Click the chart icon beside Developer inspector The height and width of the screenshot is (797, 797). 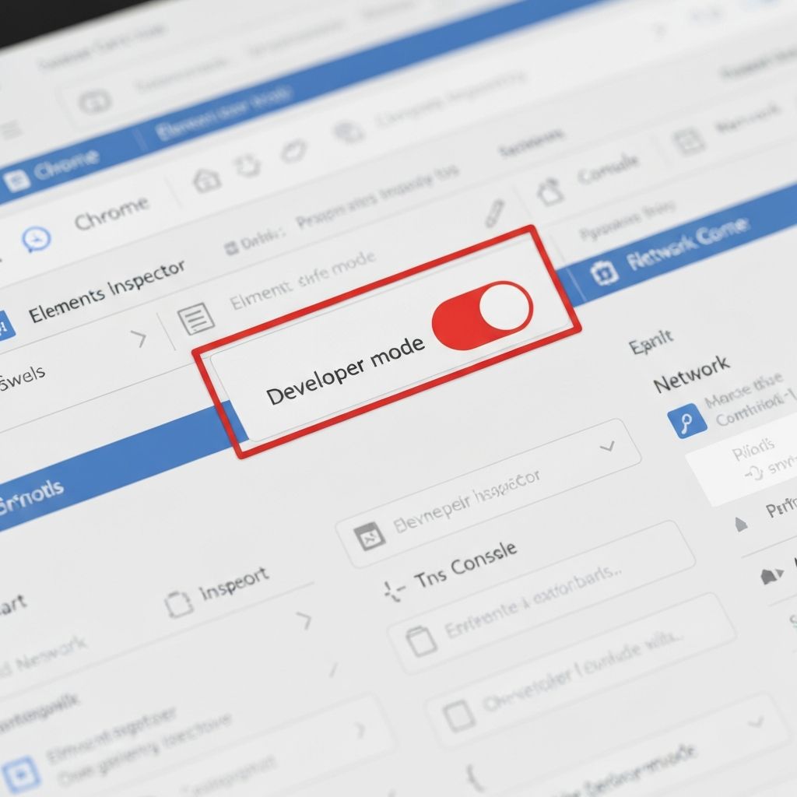click(368, 536)
